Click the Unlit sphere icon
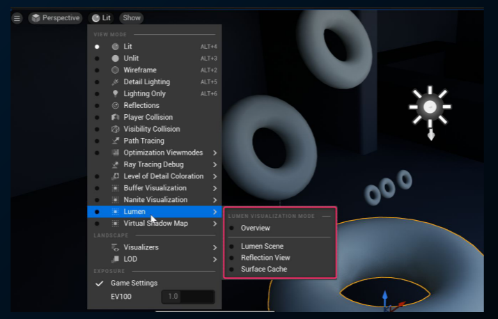 [116, 58]
